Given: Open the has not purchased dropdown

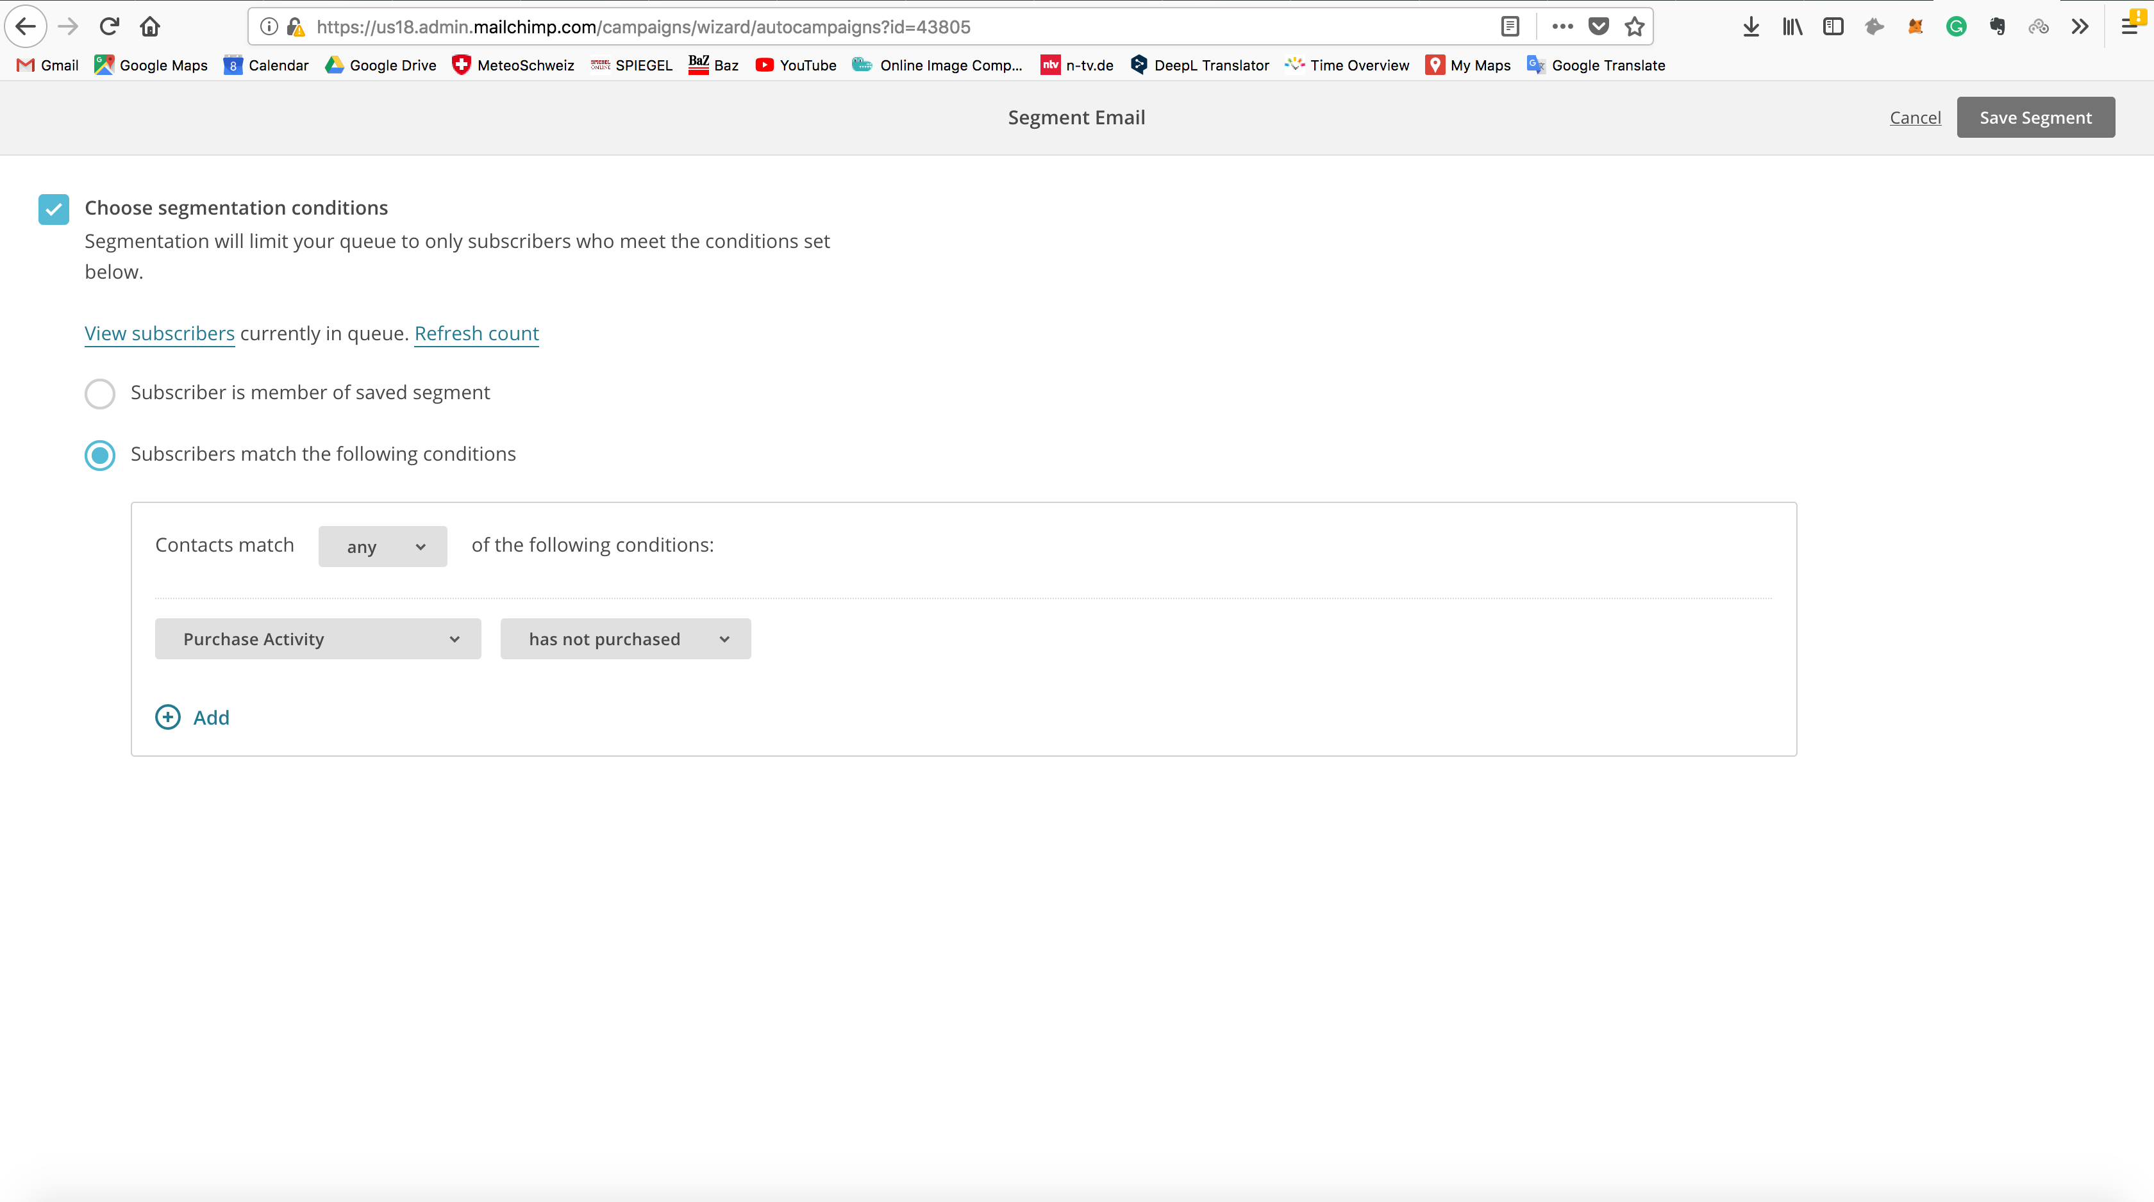Looking at the screenshot, I should coord(626,639).
